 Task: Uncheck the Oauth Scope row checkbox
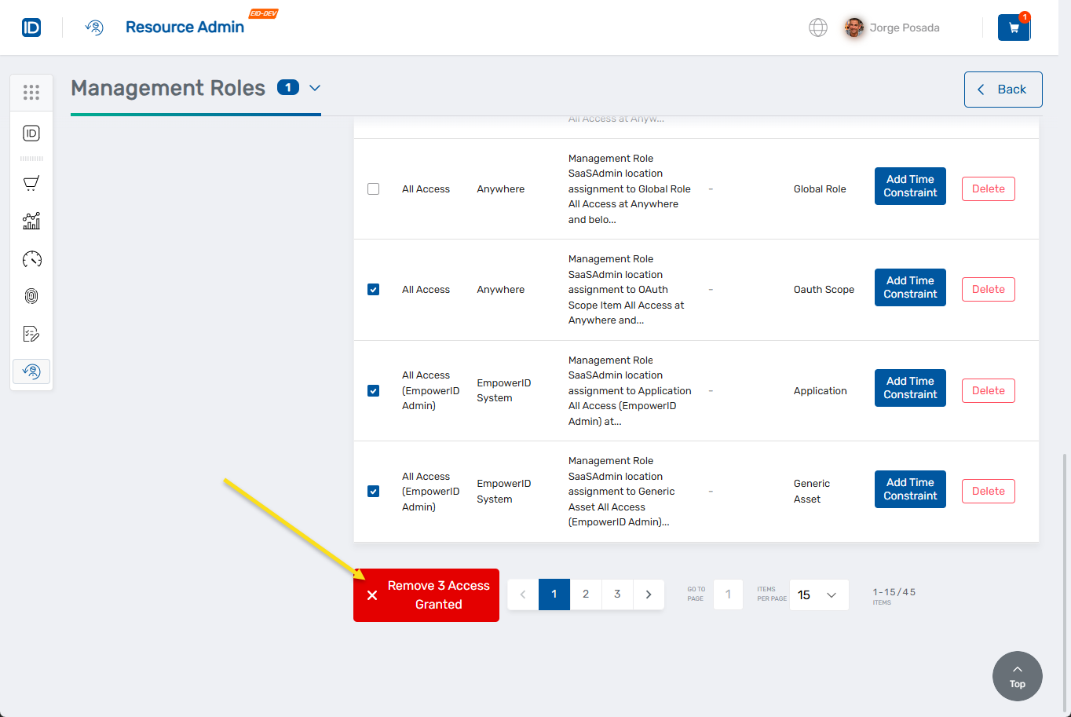373,289
